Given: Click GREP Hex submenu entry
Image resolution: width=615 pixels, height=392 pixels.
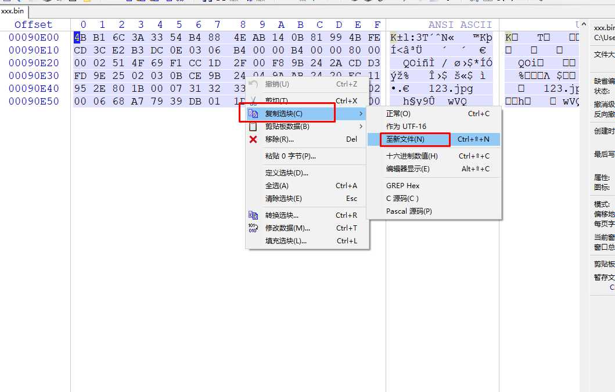Looking at the screenshot, I should (x=434, y=186).
